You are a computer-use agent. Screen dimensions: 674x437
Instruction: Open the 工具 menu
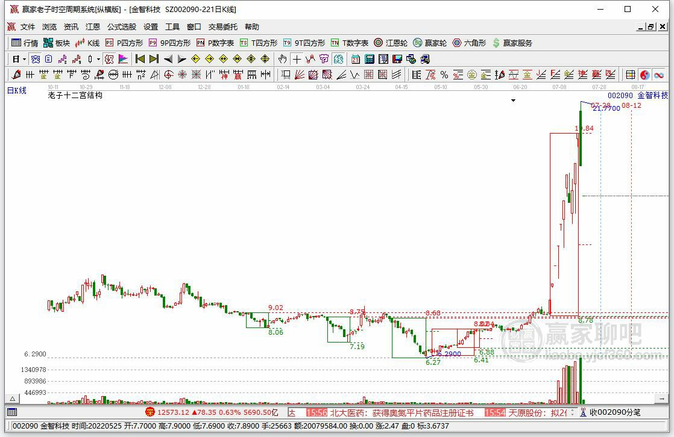click(x=172, y=26)
